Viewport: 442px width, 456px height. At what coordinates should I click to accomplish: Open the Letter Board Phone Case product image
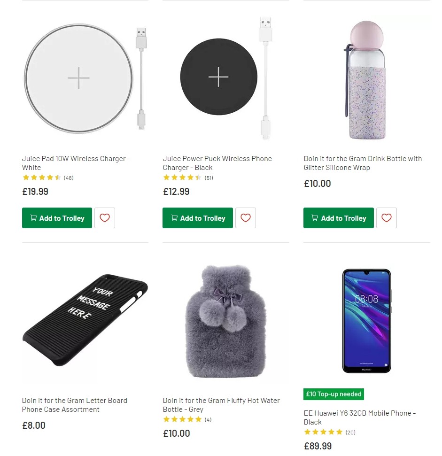coord(85,321)
